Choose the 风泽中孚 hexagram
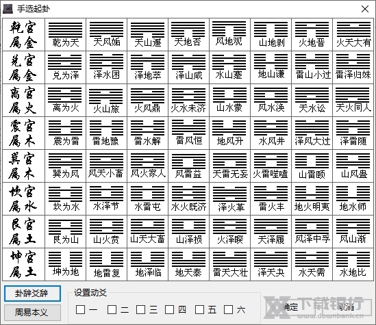376x325 pixels. click(312, 231)
